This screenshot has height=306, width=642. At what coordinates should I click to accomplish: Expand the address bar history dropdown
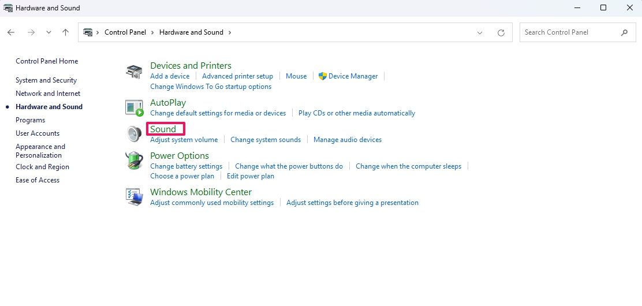click(x=480, y=33)
